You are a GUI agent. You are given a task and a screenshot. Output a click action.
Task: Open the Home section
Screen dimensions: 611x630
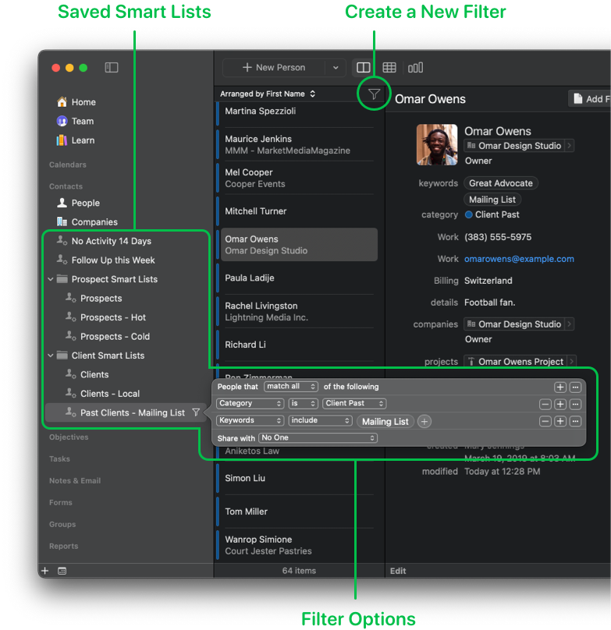click(76, 102)
